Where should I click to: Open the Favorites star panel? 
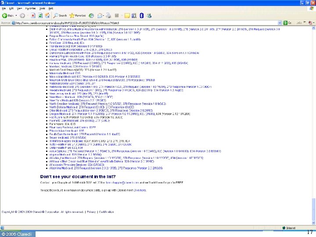click(x=77, y=15)
